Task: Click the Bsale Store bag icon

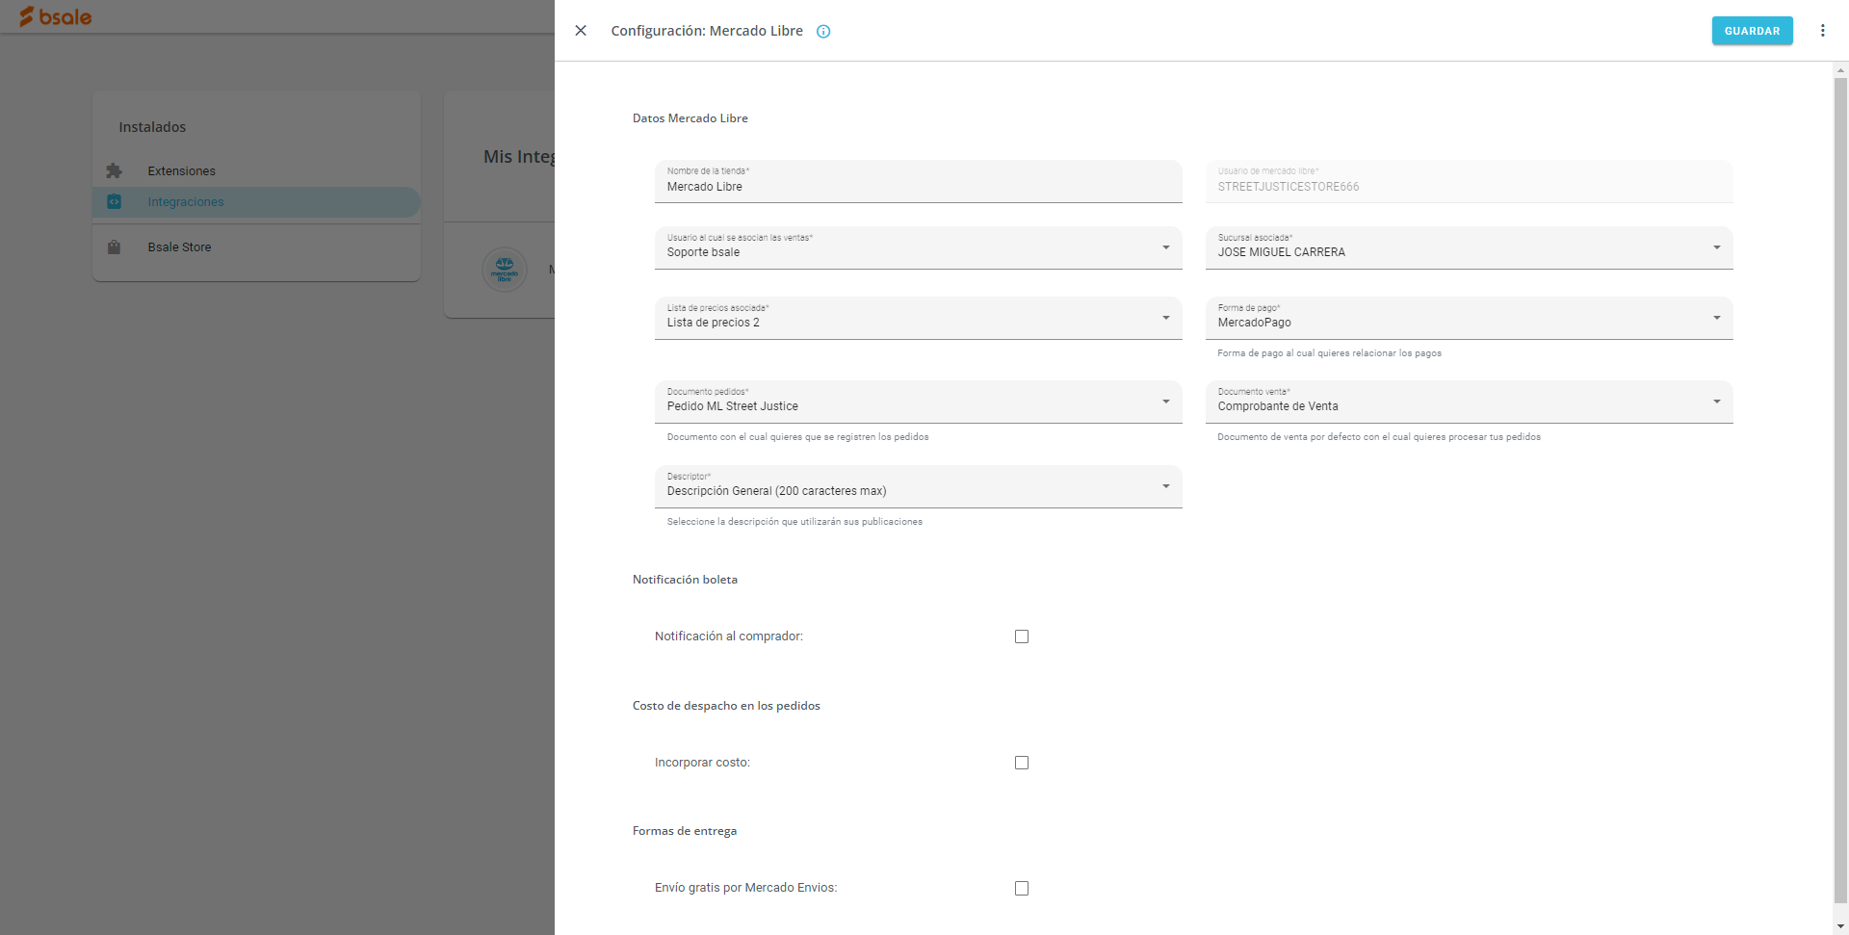Action: [x=115, y=247]
